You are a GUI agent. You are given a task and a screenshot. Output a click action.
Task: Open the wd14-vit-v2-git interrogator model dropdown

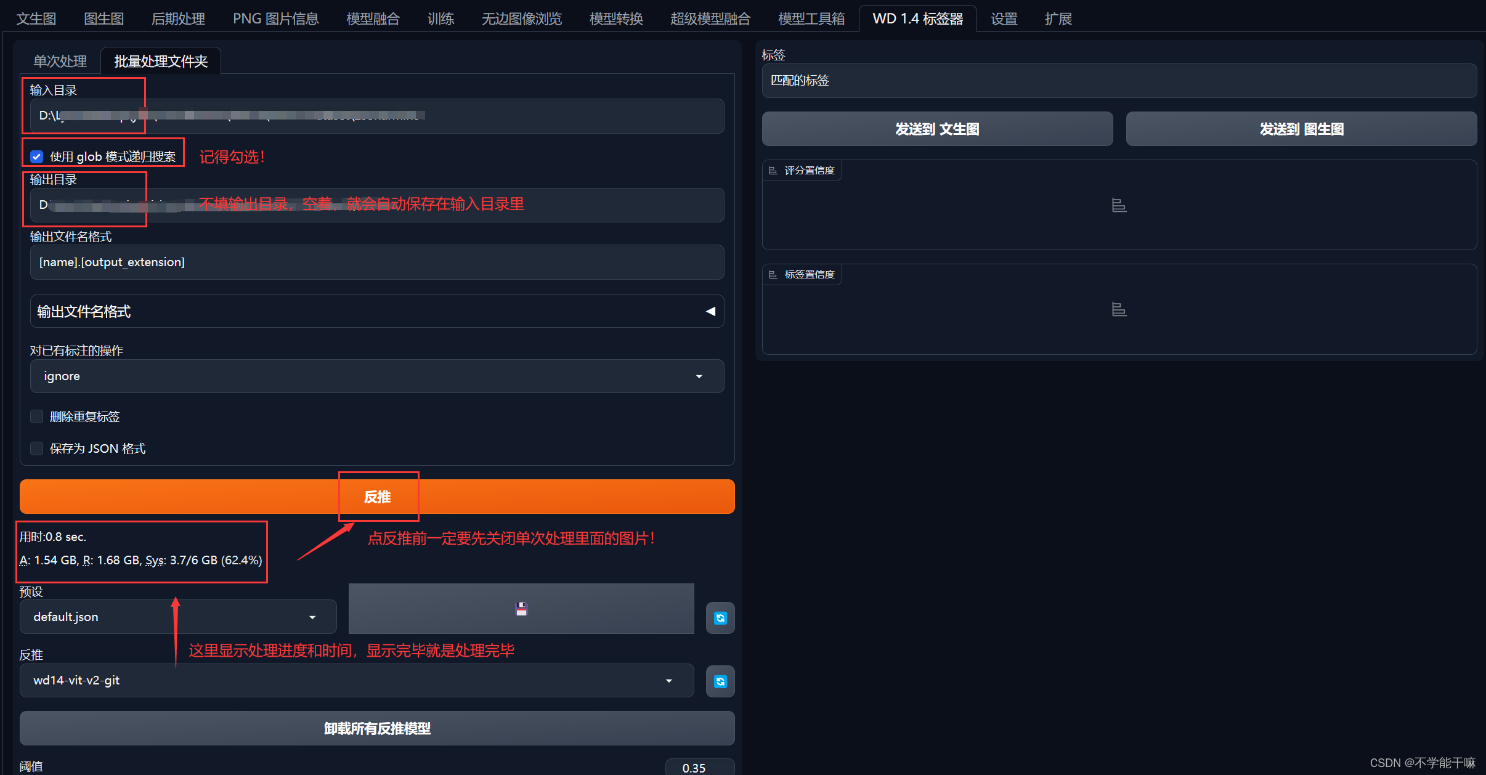pos(356,681)
